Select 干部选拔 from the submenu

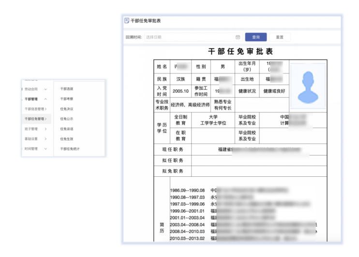pyautogui.click(x=66, y=89)
